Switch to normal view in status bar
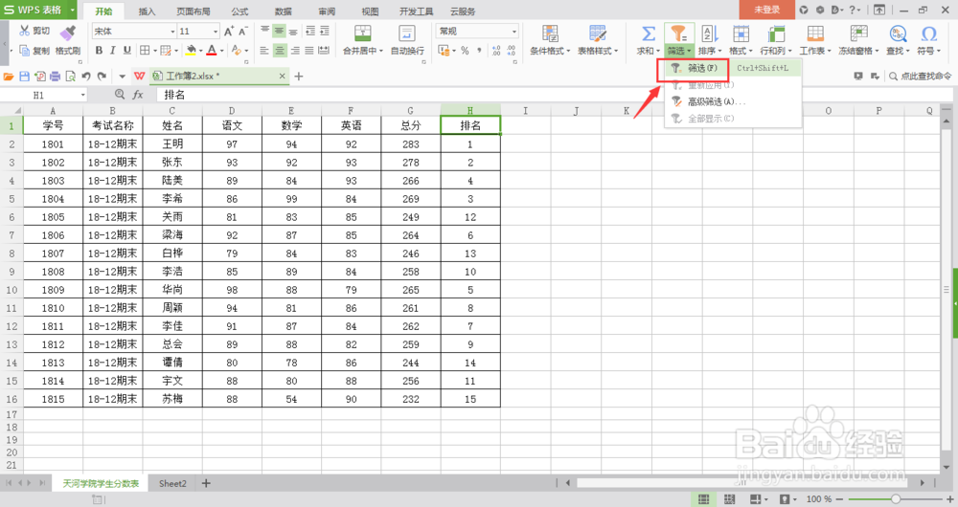 pos(703,499)
